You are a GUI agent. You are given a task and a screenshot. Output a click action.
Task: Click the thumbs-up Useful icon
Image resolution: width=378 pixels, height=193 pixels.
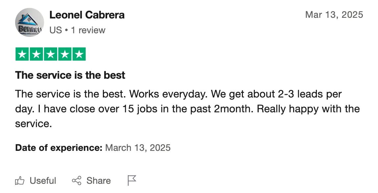[x=20, y=181]
